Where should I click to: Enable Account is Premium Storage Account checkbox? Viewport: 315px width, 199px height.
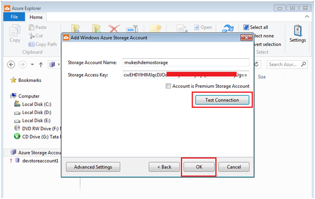click(168, 86)
